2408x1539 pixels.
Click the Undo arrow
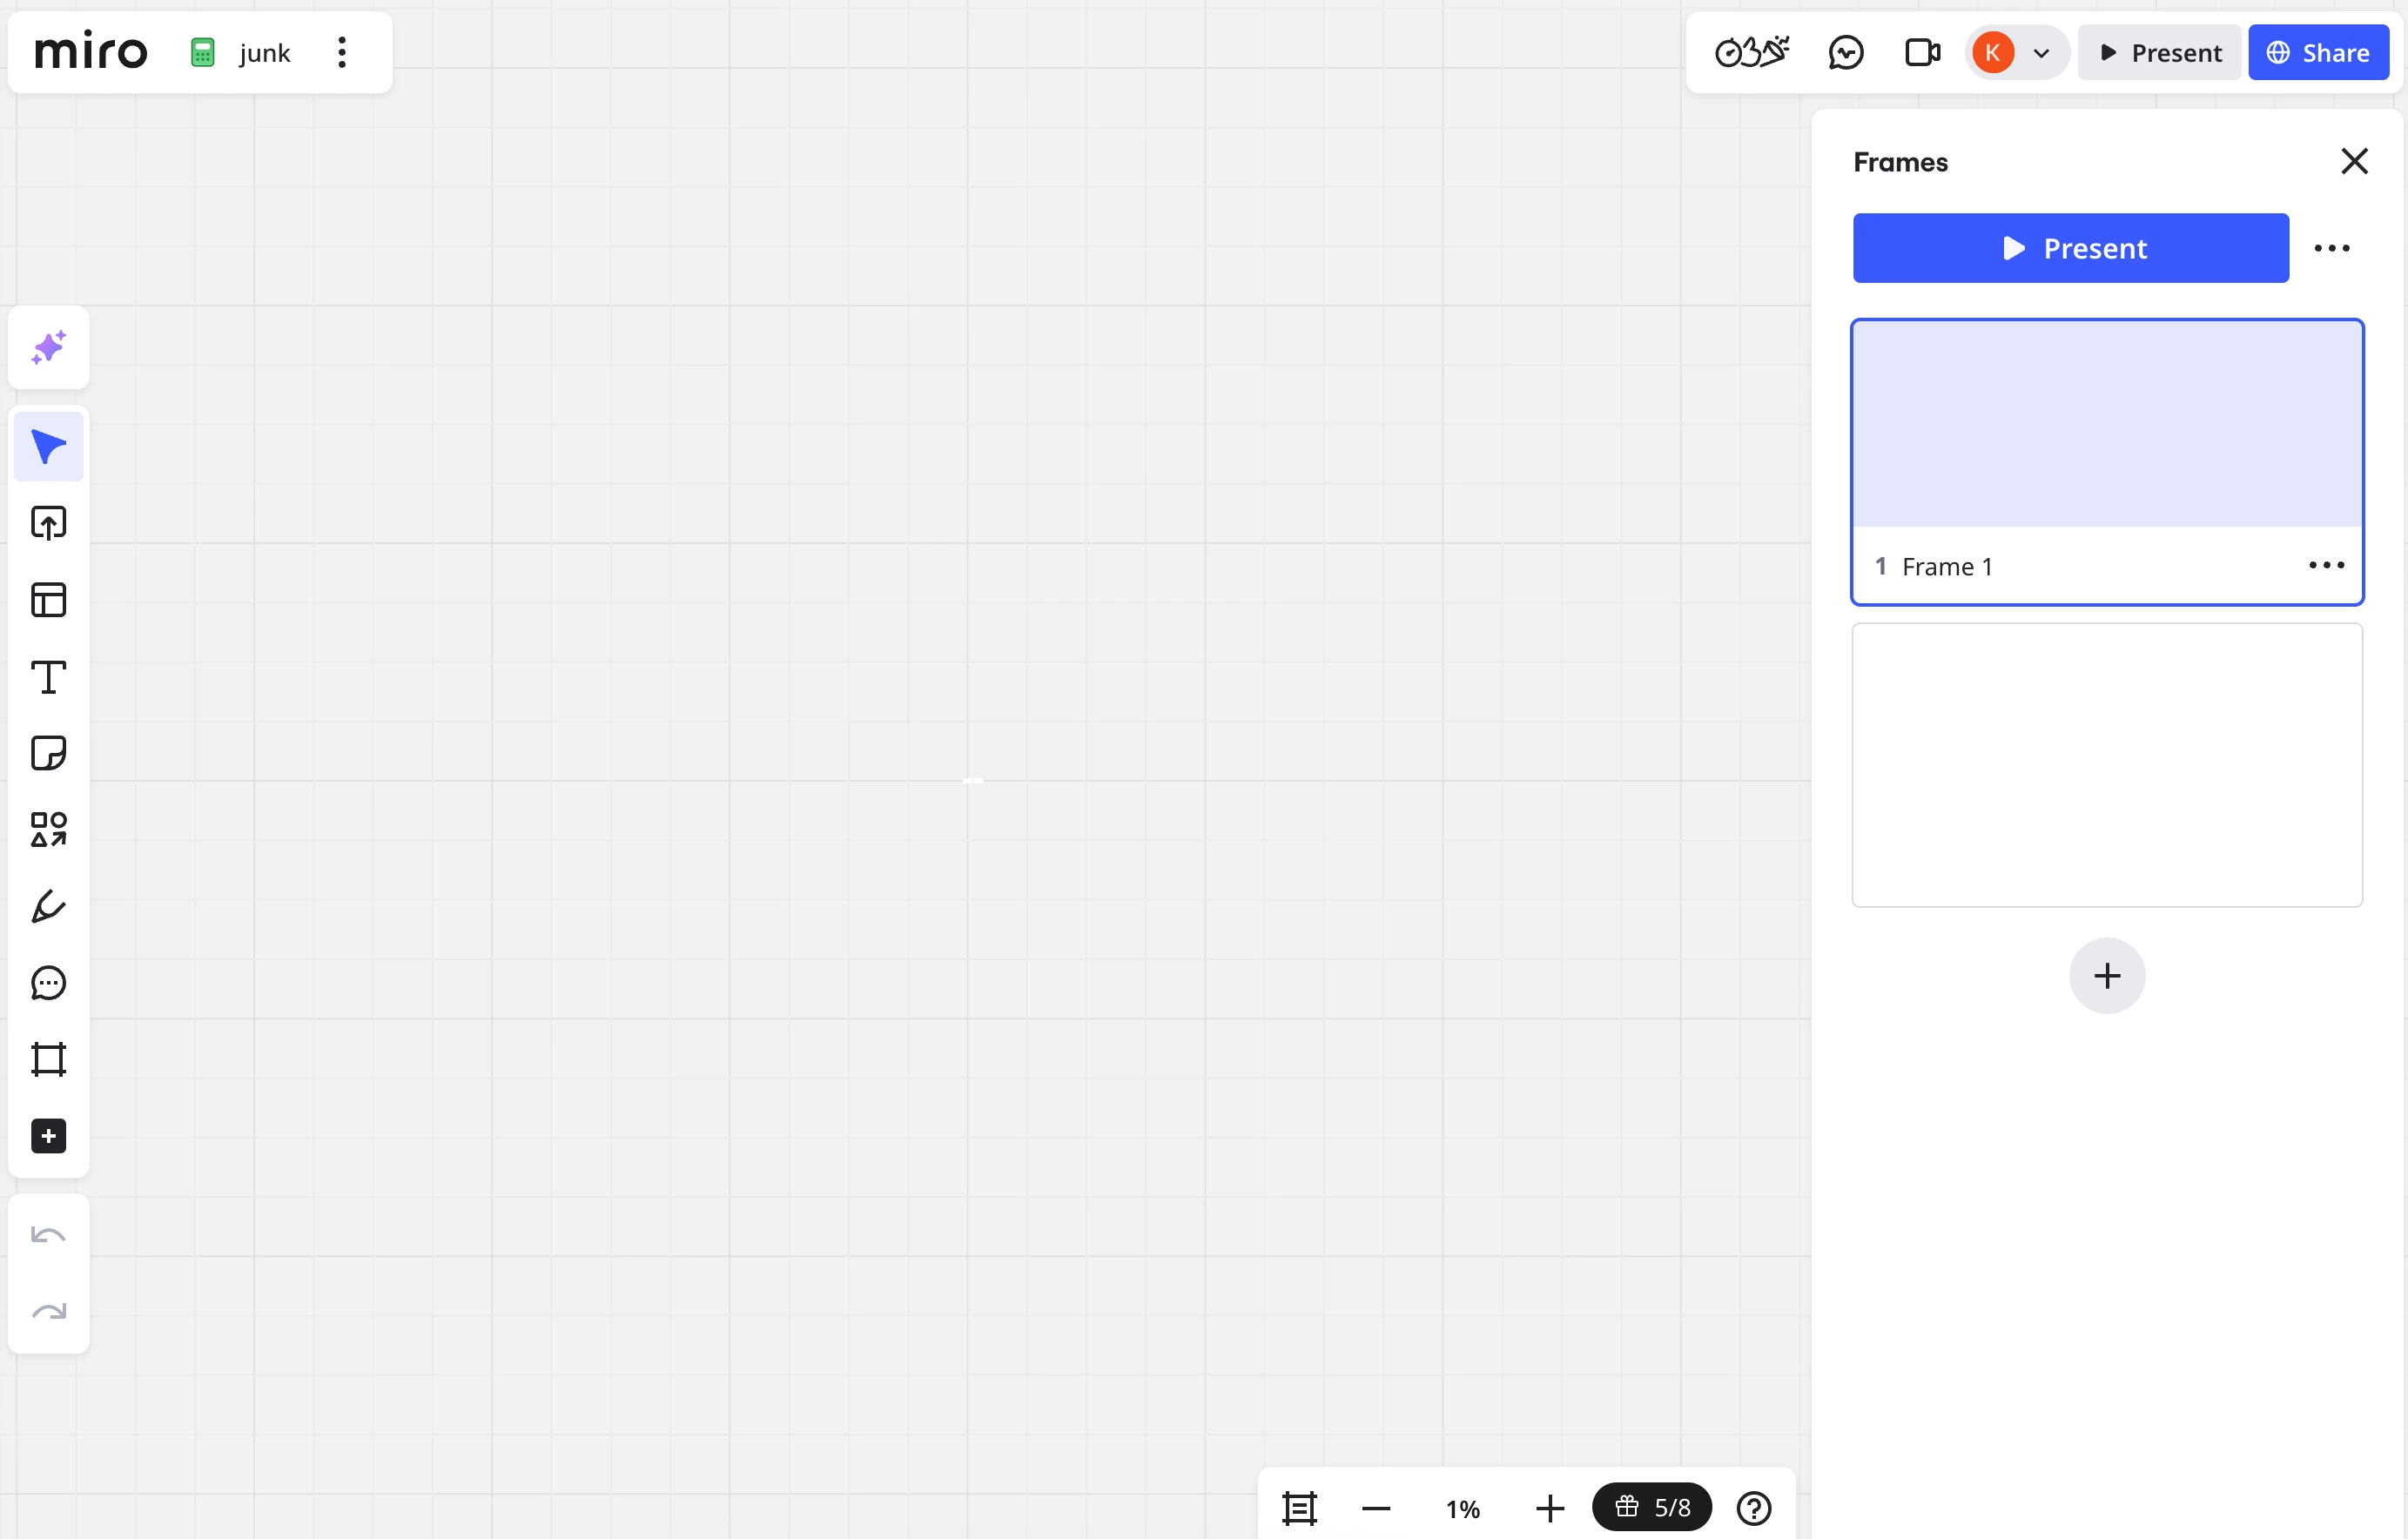click(x=48, y=1235)
